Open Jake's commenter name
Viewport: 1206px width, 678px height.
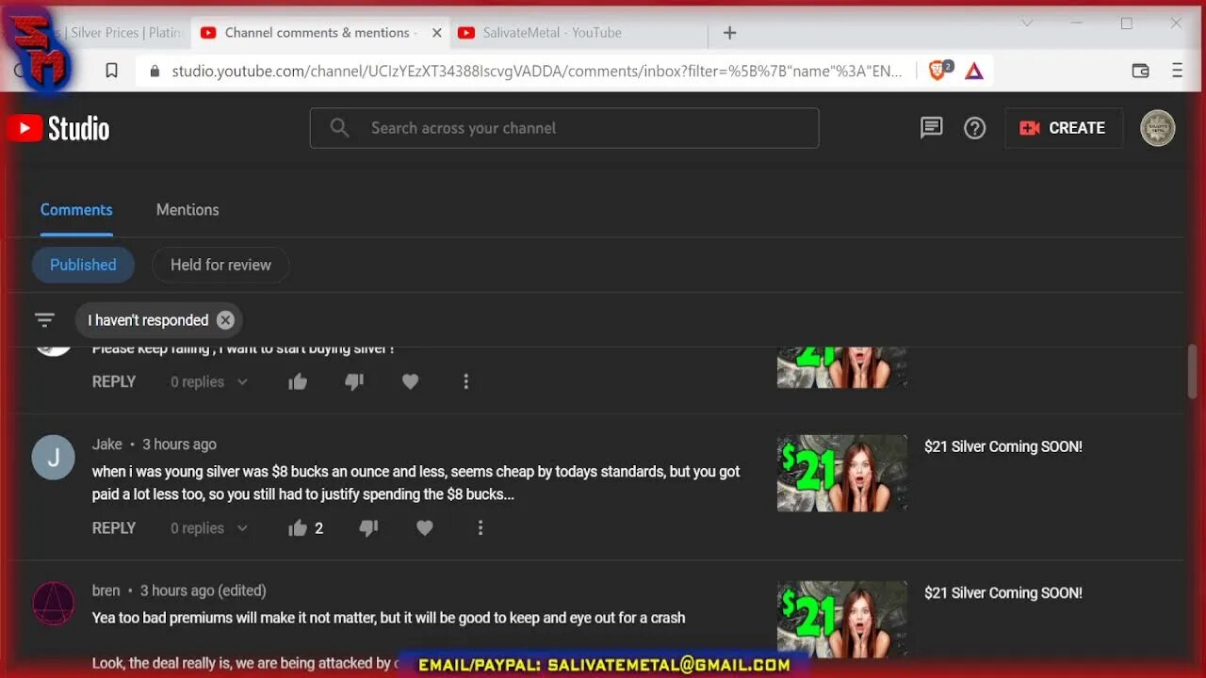[x=107, y=444]
